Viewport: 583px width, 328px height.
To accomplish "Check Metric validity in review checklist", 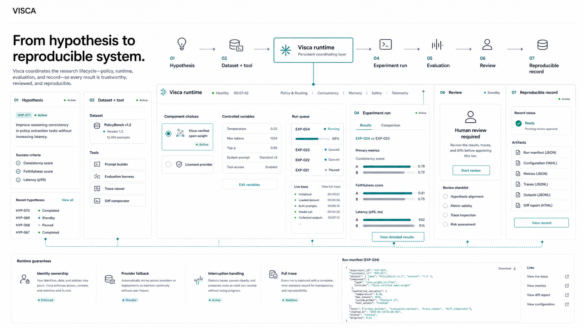I will tap(445, 206).
